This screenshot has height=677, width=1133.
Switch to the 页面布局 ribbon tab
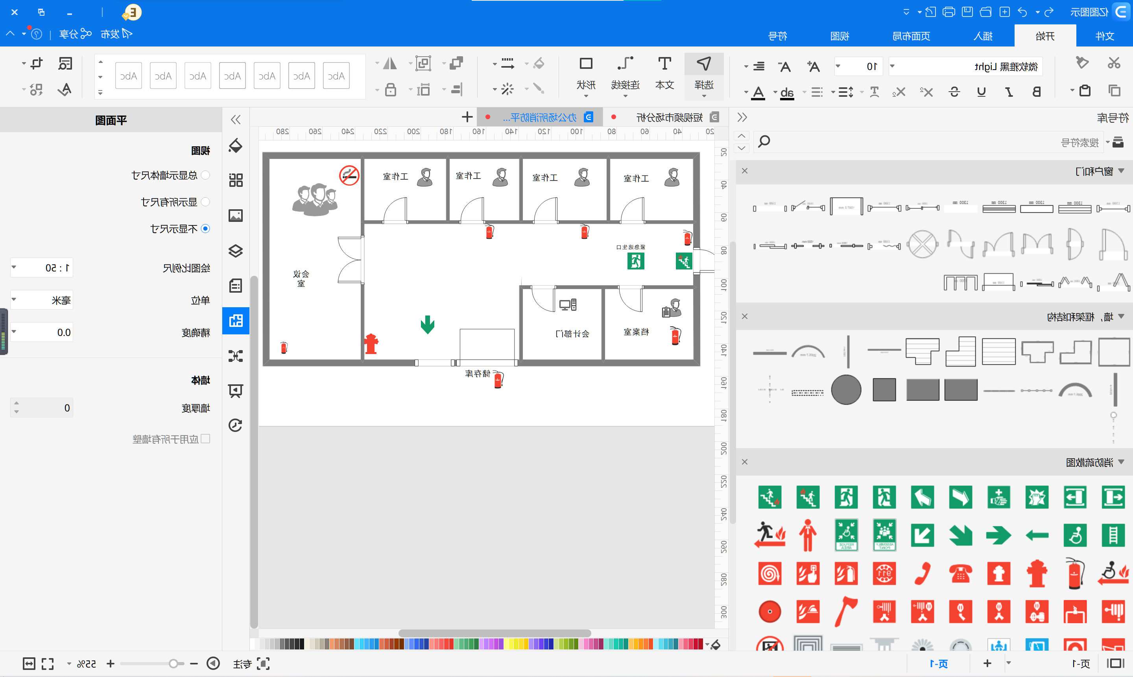(911, 36)
